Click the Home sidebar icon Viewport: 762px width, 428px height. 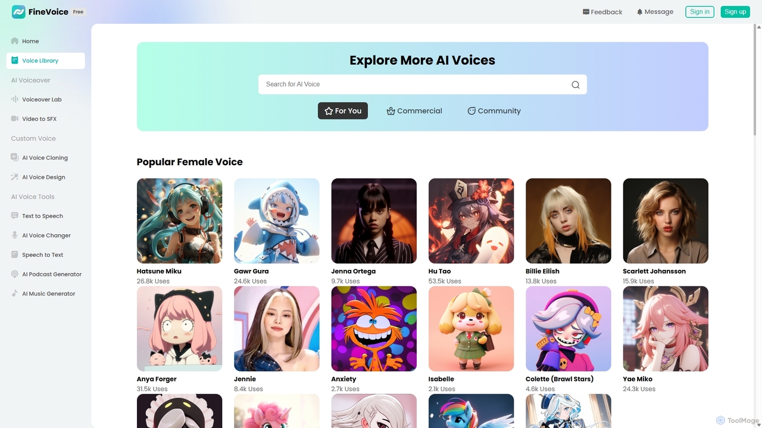(15, 41)
